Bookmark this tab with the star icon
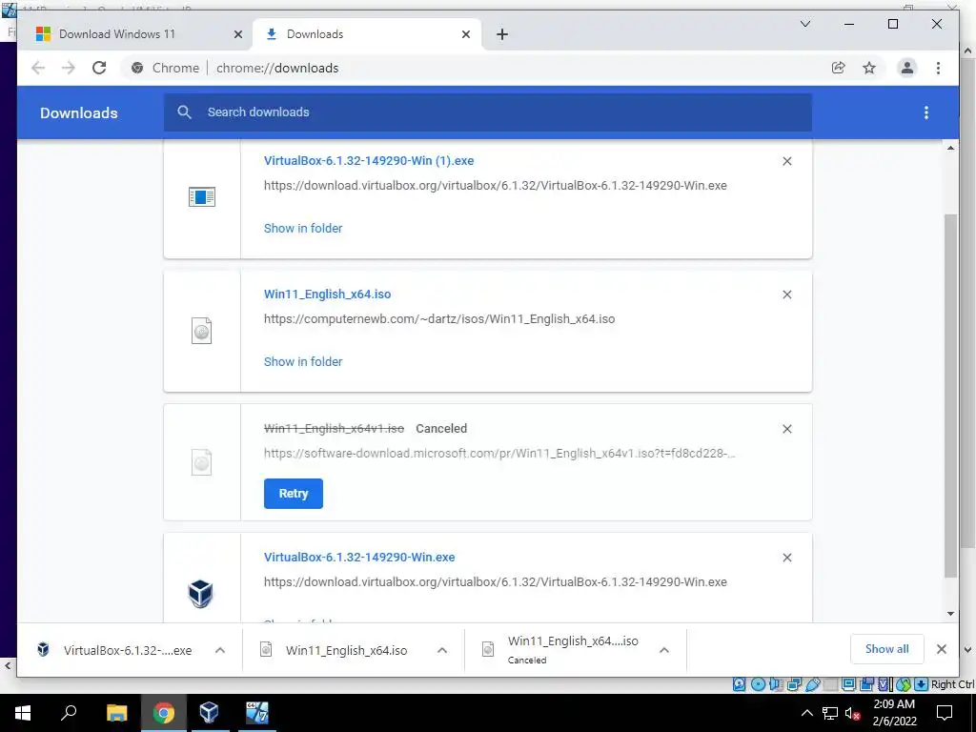This screenshot has width=976, height=732. pyautogui.click(x=869, y=68)
